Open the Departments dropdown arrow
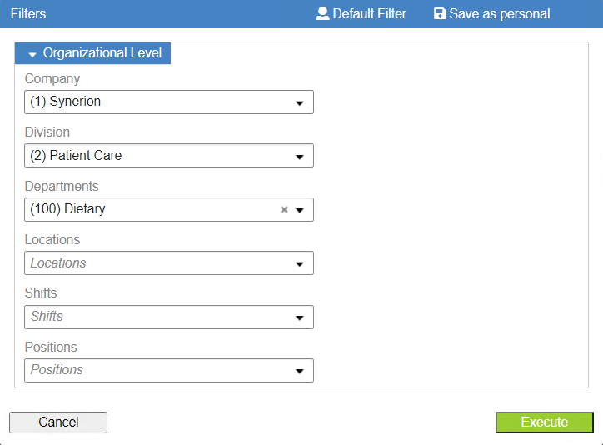Screen dimensions: 603x445 pos(299,210)
